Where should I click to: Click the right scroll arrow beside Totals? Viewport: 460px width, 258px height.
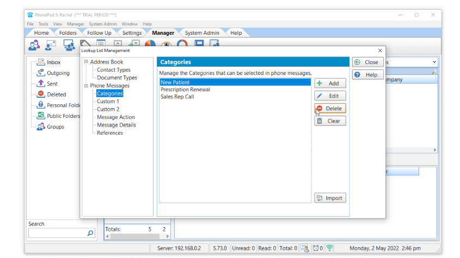(x=167, y=236)
